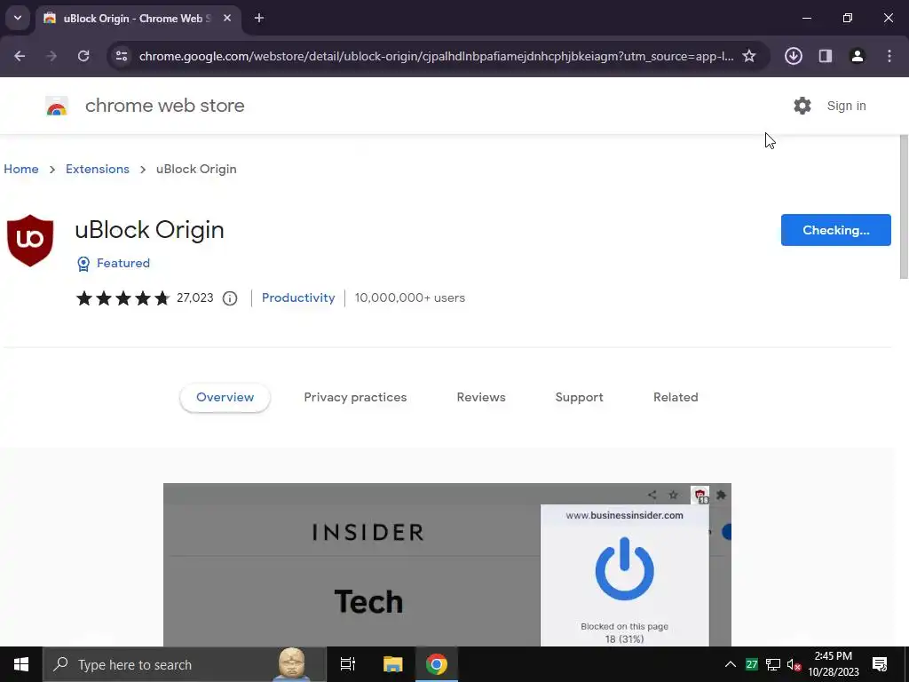Click the Checking... button

[x=835, y=230]
